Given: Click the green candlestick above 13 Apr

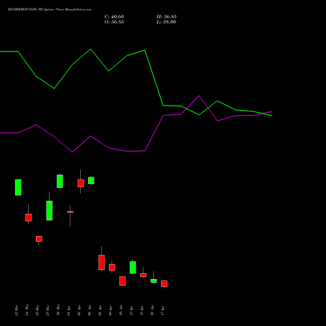Looking at the screenshot, I should click(133, 267).
